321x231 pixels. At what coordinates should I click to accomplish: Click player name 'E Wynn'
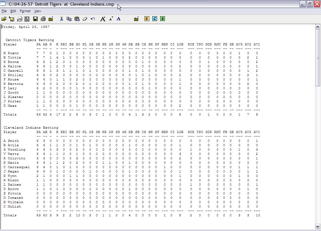point(10,176)
